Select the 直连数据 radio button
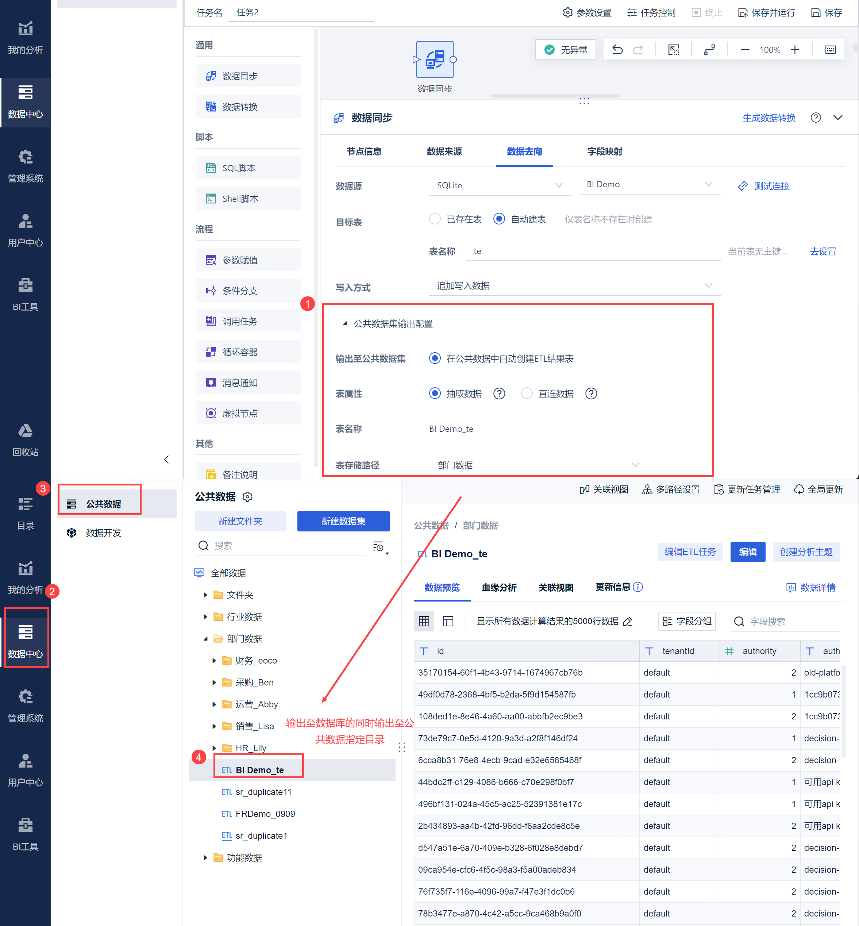Viewport: 859px width, 926px height. pyautogui.click(x=526, y=394)
